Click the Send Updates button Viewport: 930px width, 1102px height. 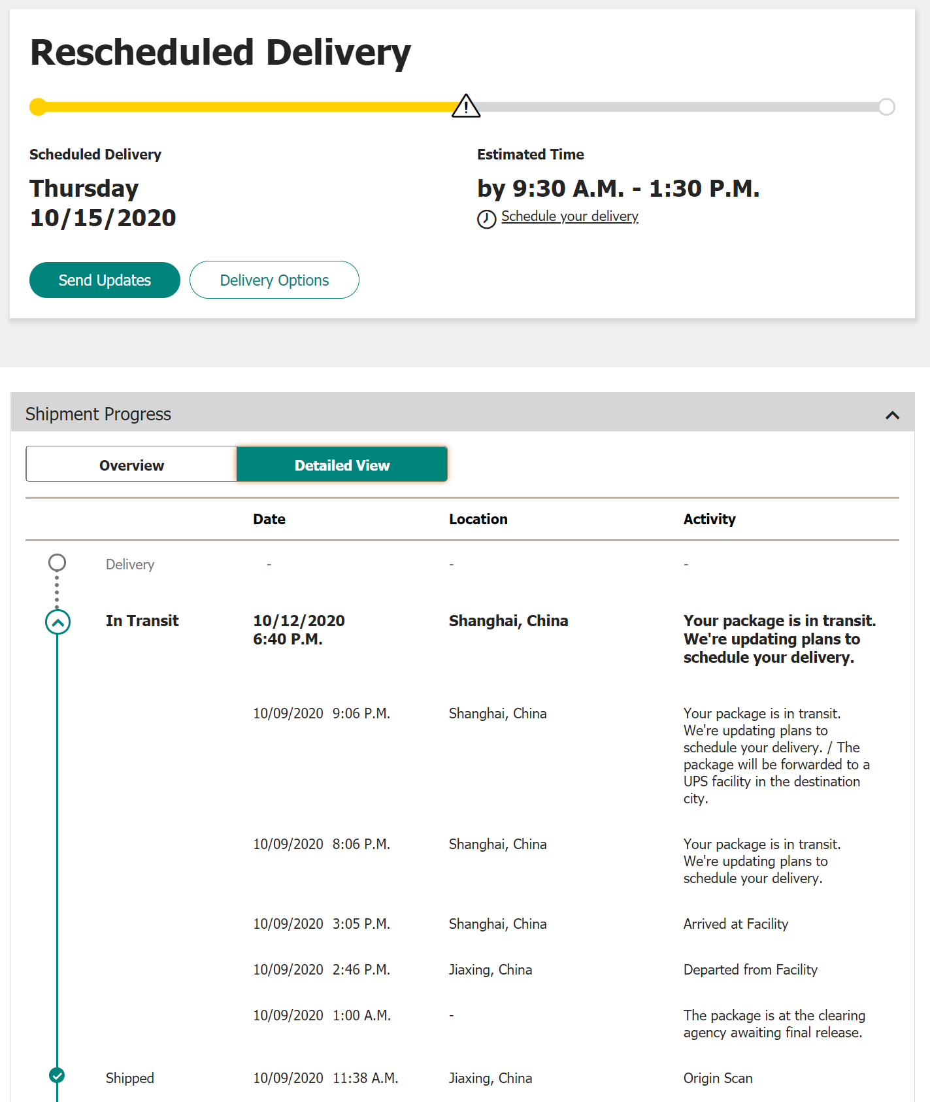[x=105, y=280]
